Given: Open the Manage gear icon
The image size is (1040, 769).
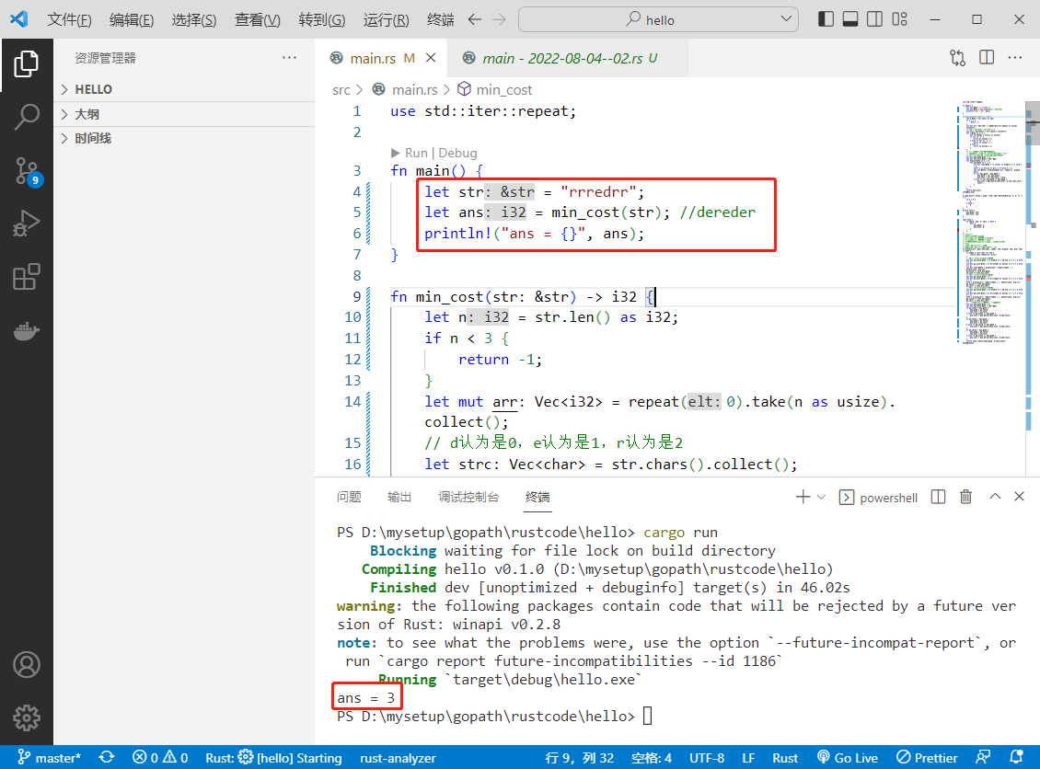Looking at the screenshot, I should pyautogui.click(x=27, y=717).
